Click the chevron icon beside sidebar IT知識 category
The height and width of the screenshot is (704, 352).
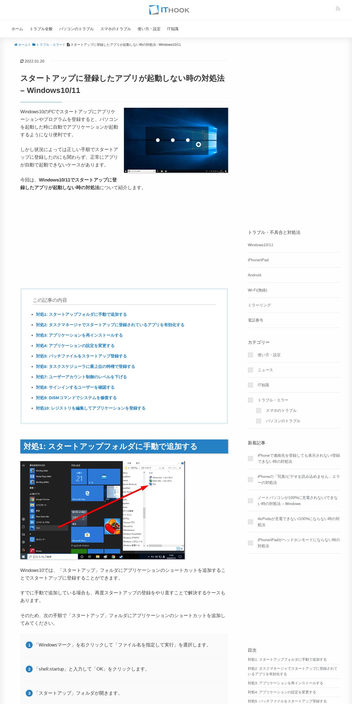[x=250, y=385]
